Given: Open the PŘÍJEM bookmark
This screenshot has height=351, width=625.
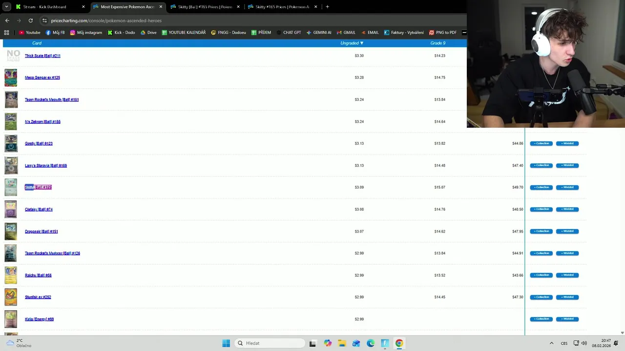Looking at the screenshot, I should pos(261,33).
